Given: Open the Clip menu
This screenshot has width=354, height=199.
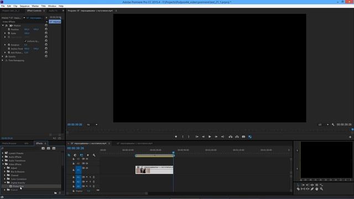Looking at the screenshot, I should pos(15,6).
